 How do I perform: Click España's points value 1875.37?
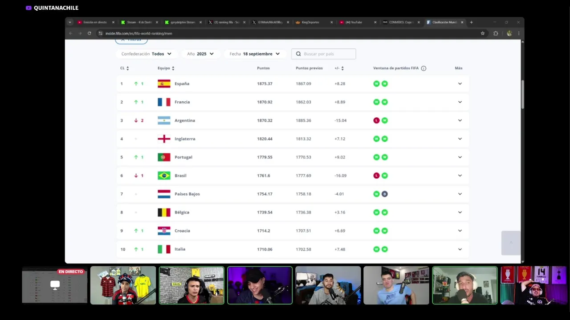(265, 84)
